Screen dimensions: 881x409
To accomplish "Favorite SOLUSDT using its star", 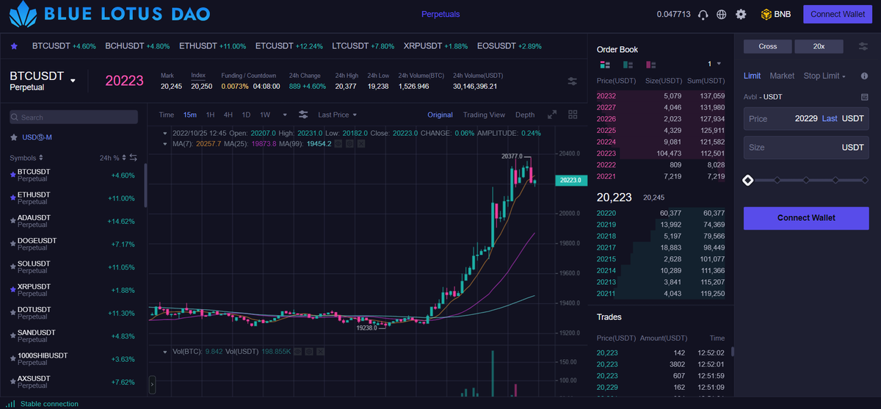I will point(12,265).
